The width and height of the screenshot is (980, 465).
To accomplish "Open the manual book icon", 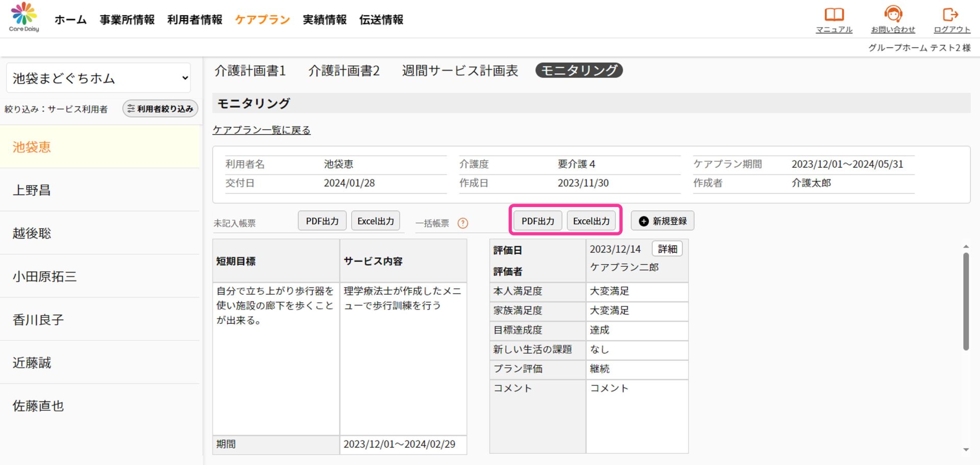I will (834, 14).
